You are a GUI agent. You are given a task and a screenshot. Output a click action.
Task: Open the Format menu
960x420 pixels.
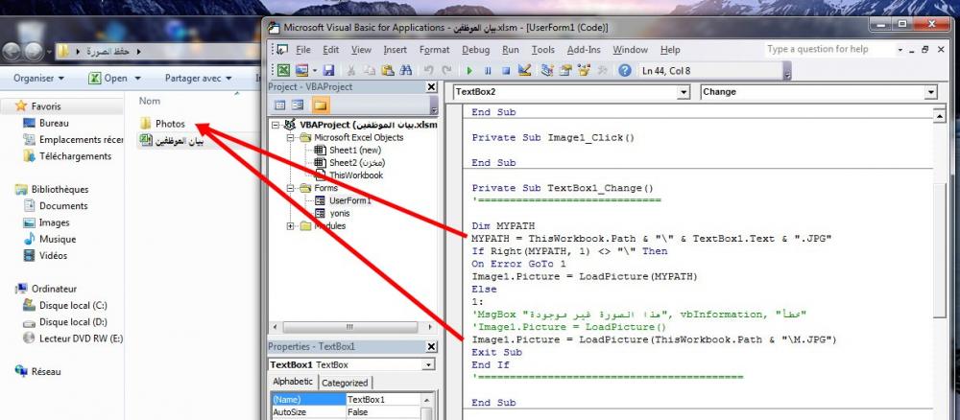(x=435, y=50)
